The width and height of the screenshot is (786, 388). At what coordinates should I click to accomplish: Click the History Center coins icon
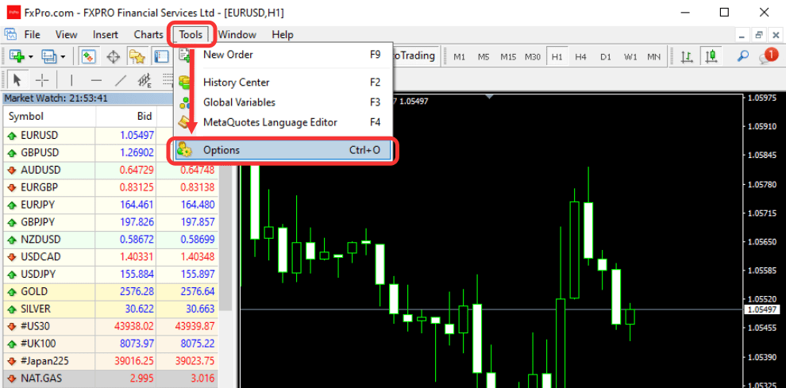coord(185,83)
